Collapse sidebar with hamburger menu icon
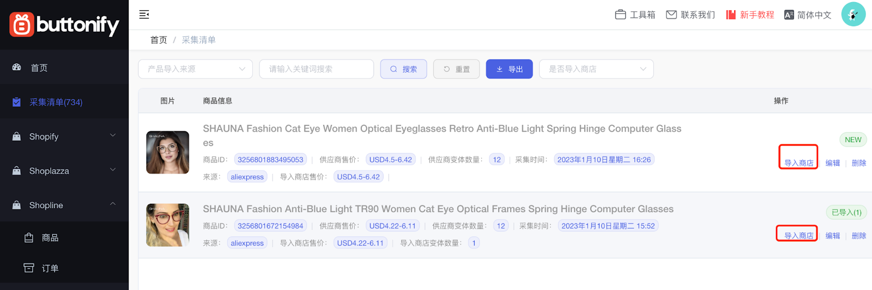Screen dimensions: 872x290 point(144,15)
